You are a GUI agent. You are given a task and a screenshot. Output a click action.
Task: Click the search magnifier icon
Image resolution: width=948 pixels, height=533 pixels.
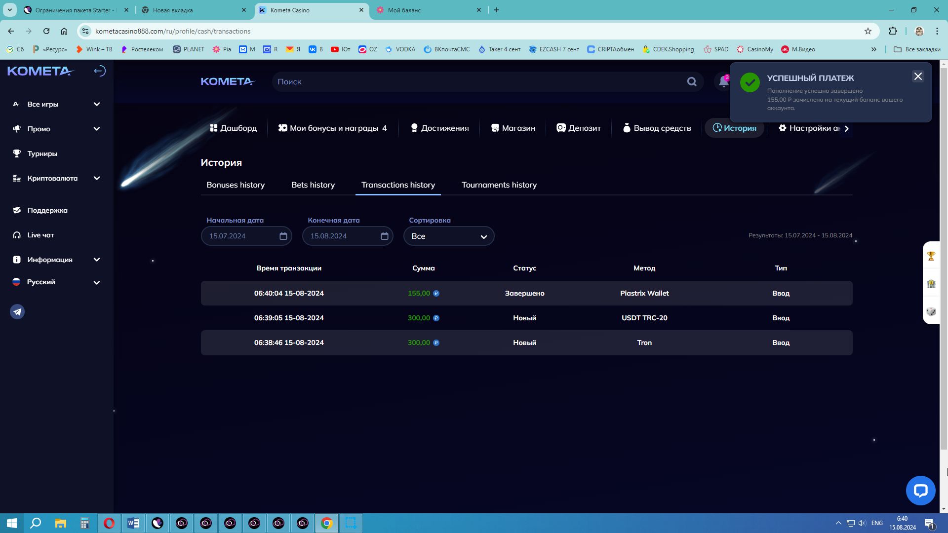pos(692,82)
